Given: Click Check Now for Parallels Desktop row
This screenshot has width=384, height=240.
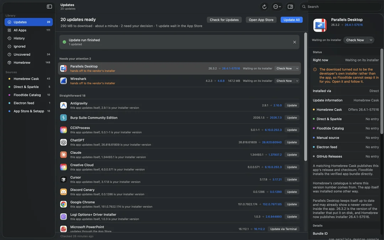Looking at the screenshot, I should [284, 68].
